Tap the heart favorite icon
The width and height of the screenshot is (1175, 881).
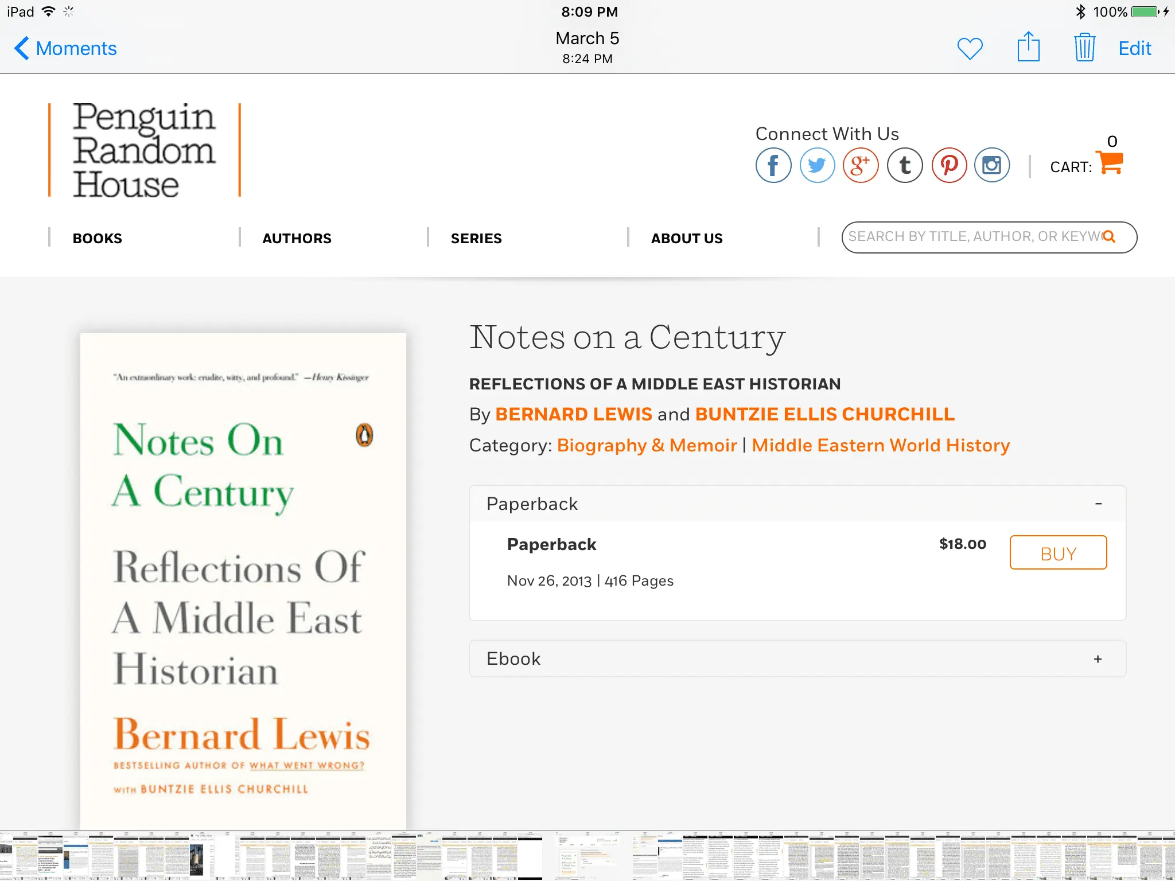tap(970, 49)
